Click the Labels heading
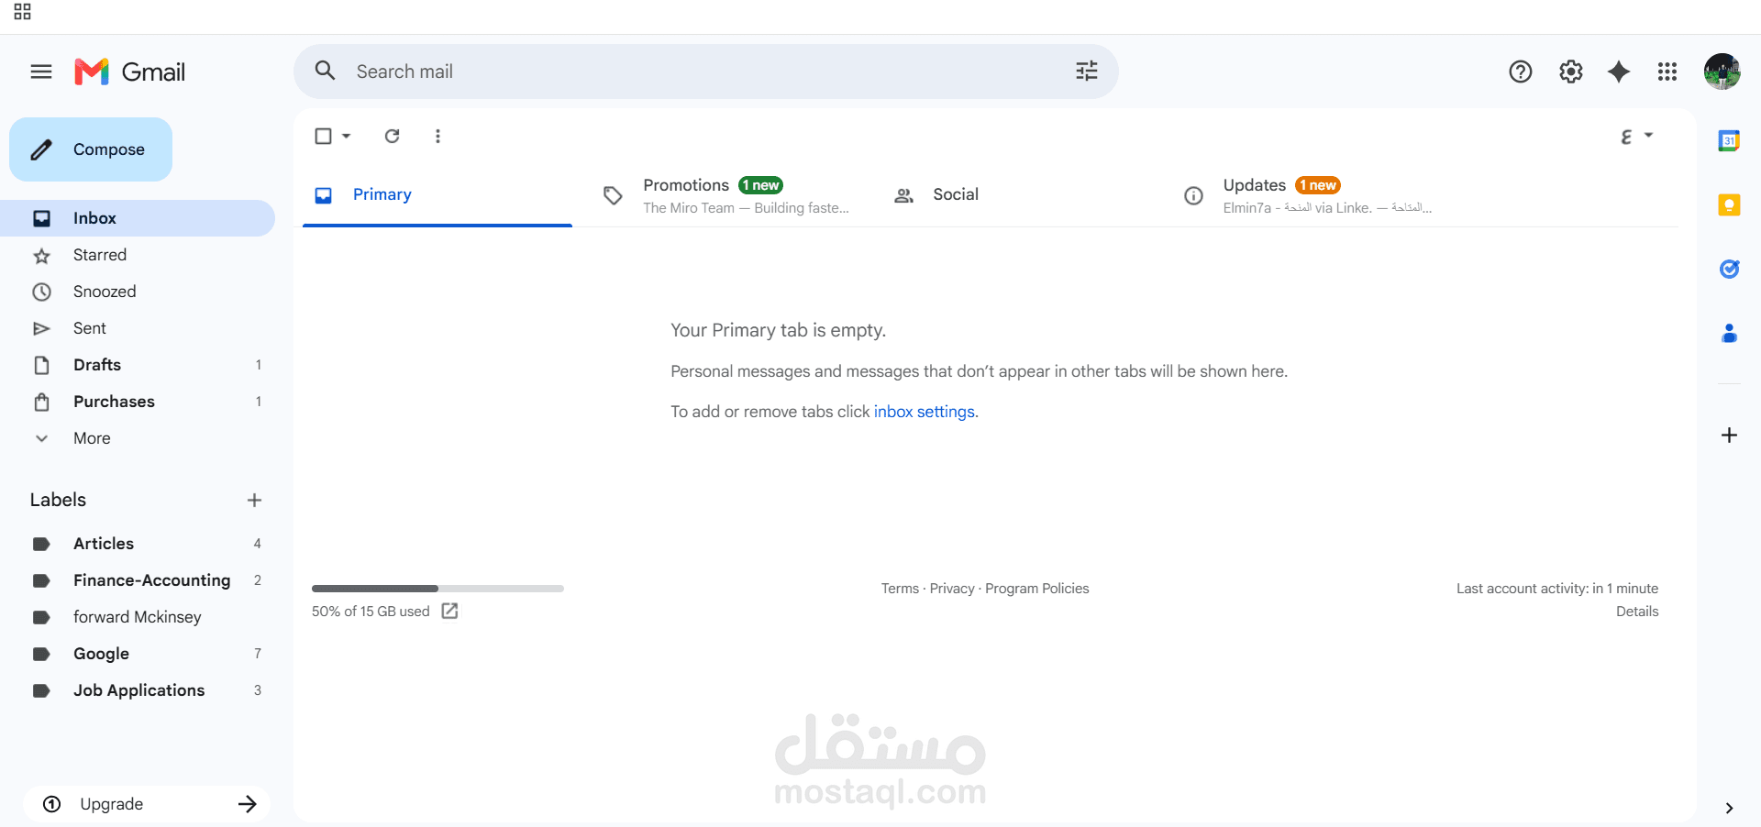Viewport: 1761px width, 827px height. coord(58,500)
